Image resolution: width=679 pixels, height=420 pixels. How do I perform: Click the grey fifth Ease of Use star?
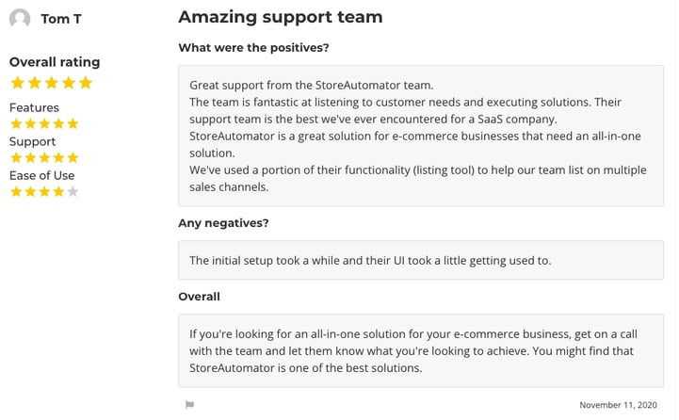click(73, 191)
